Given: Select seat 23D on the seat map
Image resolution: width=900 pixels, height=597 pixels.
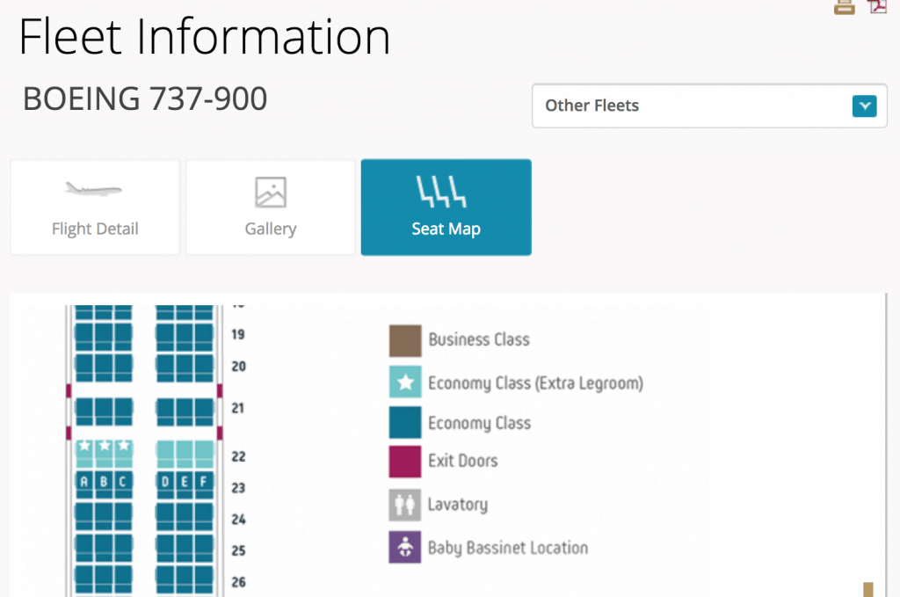Looking at the screenshot, I should [165, 482].
